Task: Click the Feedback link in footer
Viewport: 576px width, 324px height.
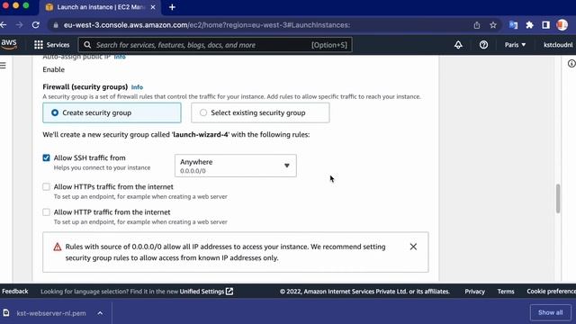Action: [x=15, y=292]
